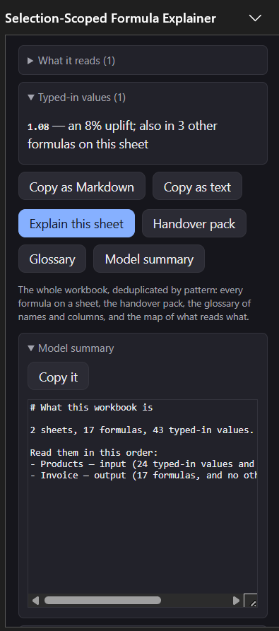Click the "Read them in this order:" line
This screenshot has width=279, height=631.
click(x=94, y=452)
